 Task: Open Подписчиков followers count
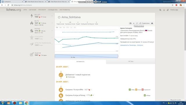pyautogui.click(x=60, y=23)
